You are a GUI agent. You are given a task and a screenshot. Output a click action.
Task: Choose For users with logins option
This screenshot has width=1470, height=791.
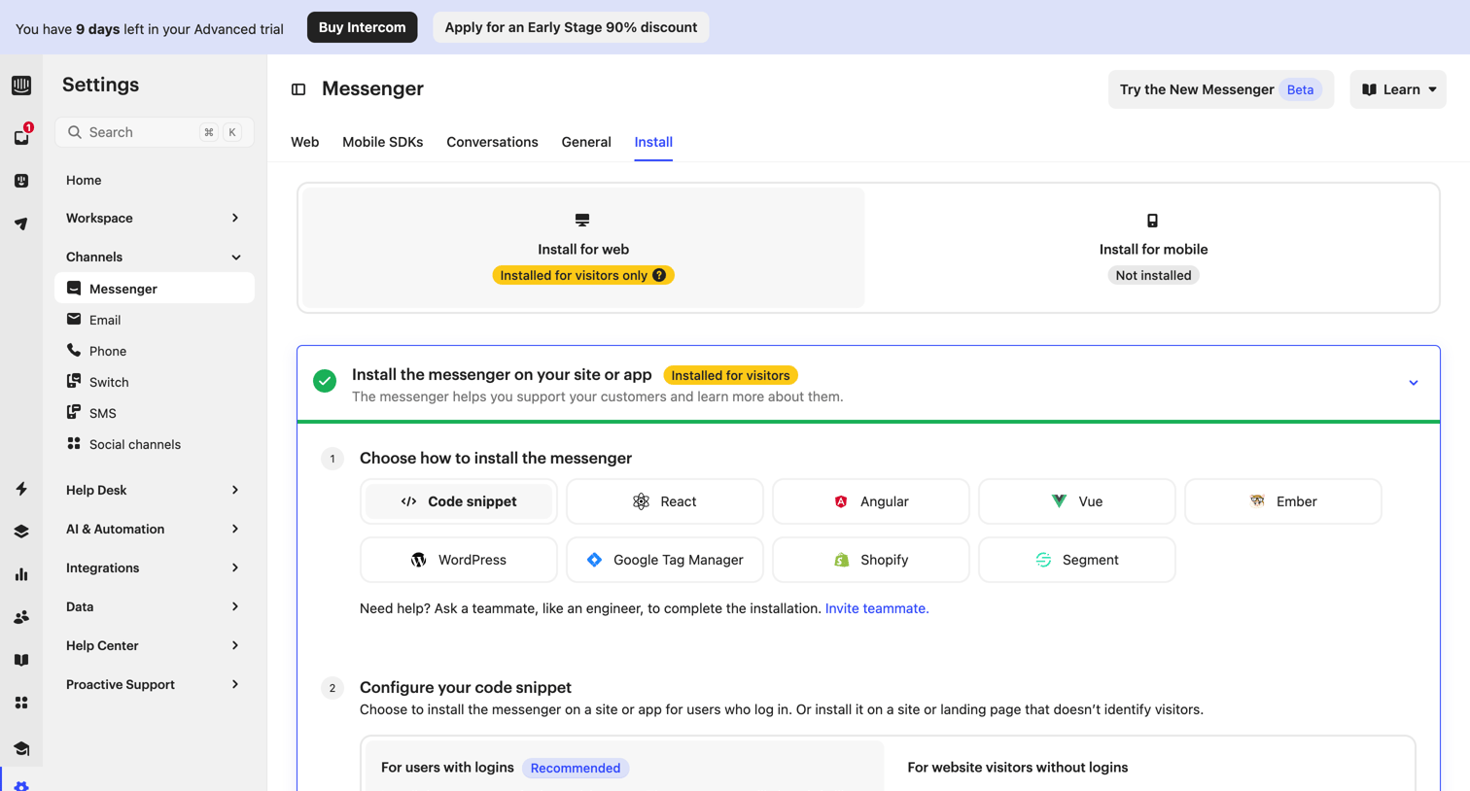coord(624,767)
